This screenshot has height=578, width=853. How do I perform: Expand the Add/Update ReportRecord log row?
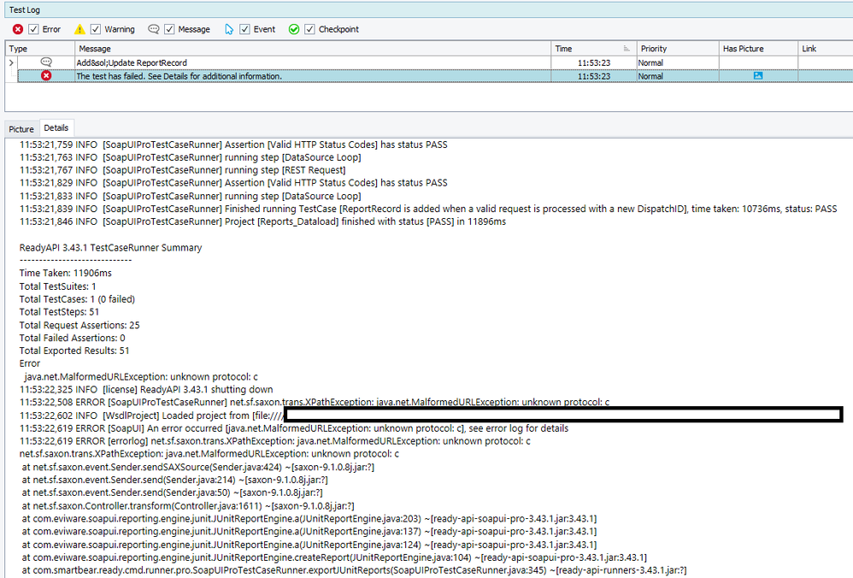11,62
